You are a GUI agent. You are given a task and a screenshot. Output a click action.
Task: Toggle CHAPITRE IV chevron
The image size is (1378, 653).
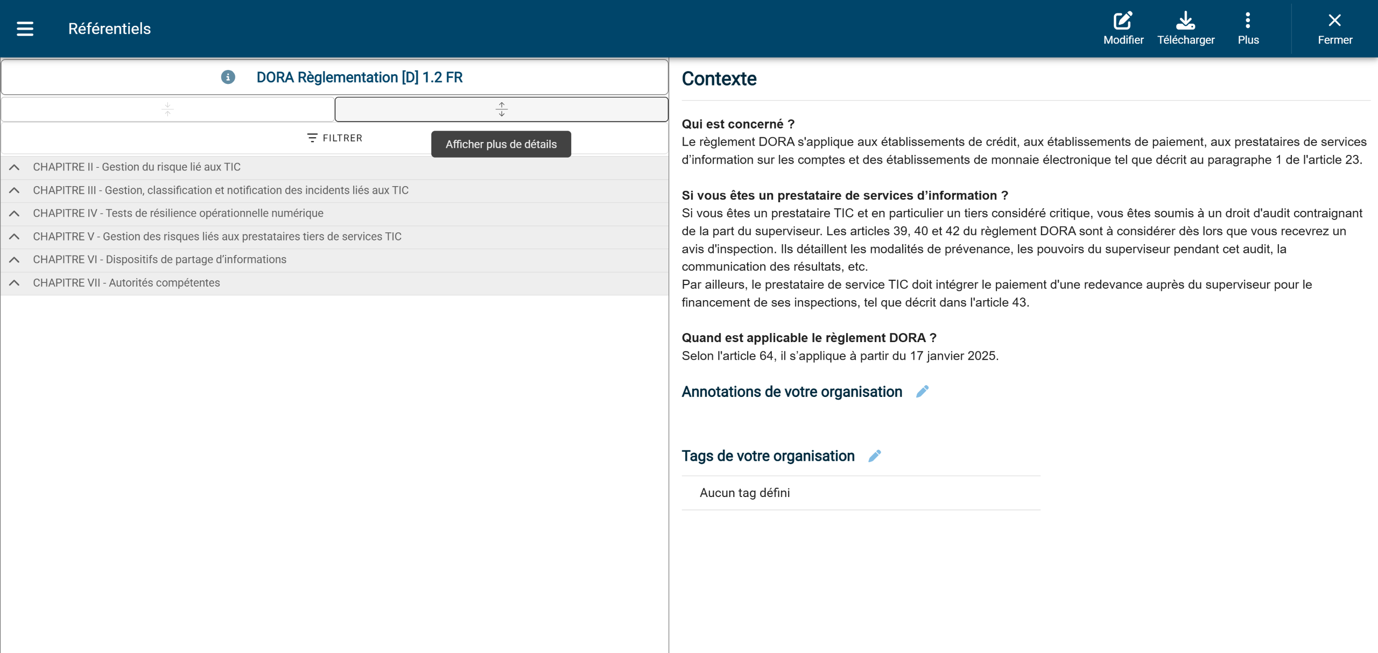(x=15, y=214)
